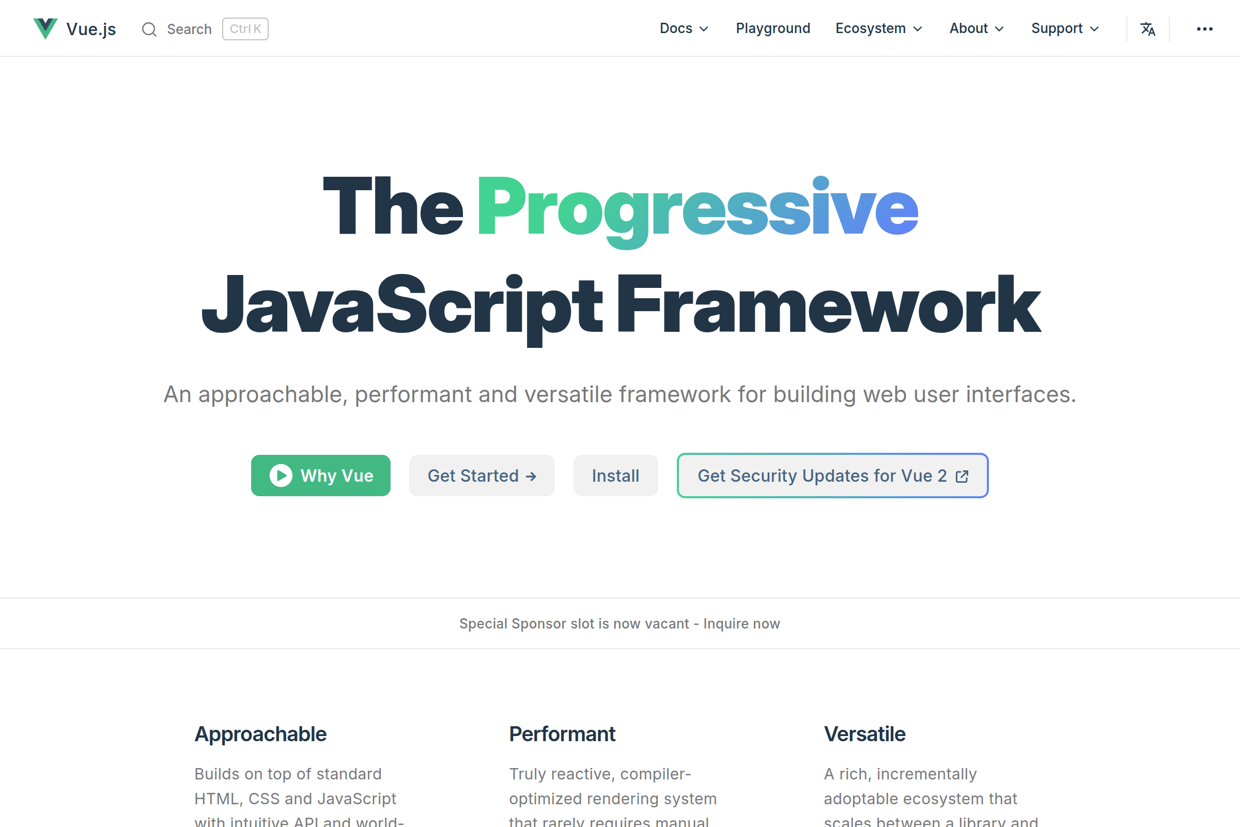Open the Playground nav link
Viewport: 1240px width, 827px height.
point(773,28)
